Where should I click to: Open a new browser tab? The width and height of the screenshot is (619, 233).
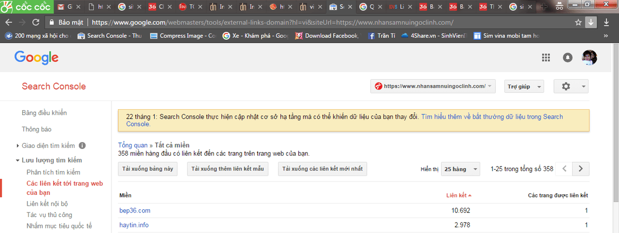[x=543, y=7]
